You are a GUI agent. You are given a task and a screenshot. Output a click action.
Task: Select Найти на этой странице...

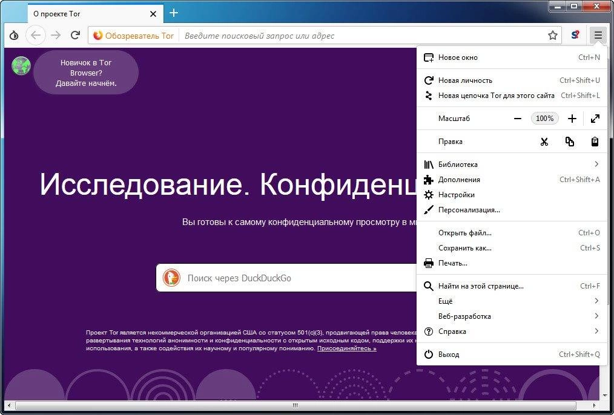[512, 286]
